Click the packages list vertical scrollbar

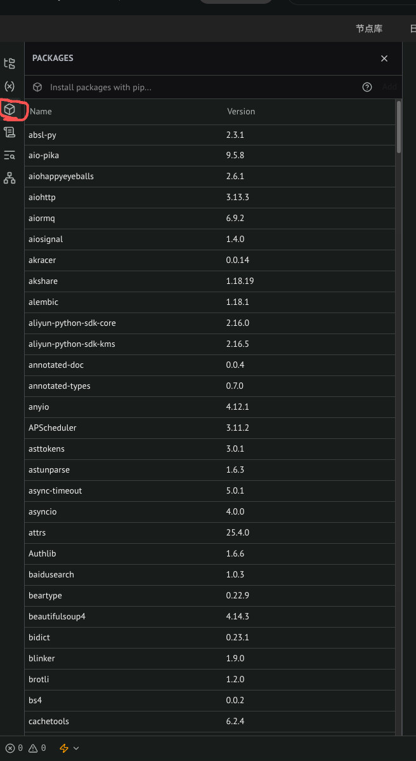tap(399, 126)
